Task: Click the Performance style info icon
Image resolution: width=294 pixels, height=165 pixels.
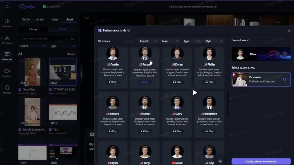Action: pyautogui.click(x=128, y=30)
